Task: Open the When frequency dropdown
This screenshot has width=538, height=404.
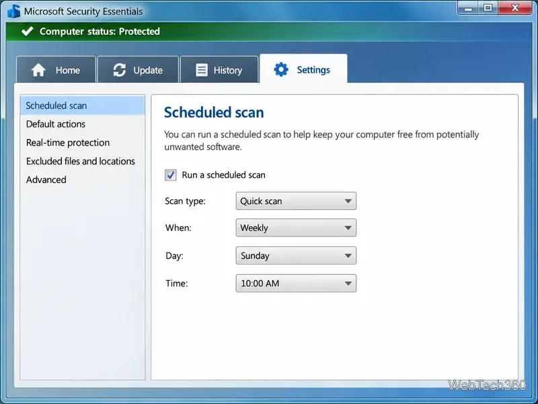Action: (x=296, y=228)
